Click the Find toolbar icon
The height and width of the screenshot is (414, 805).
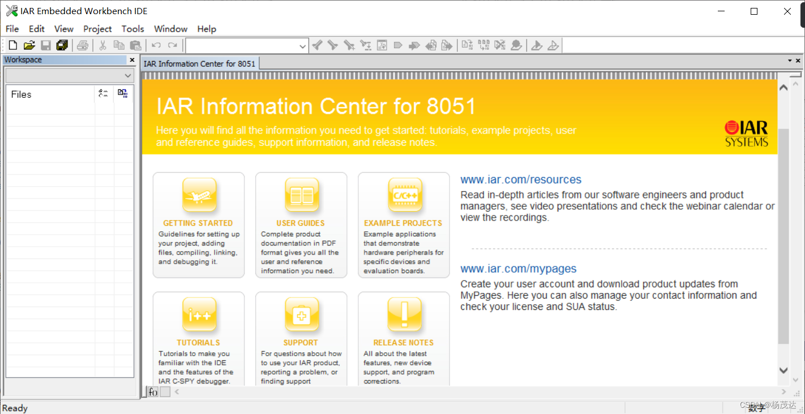pyautogui.click(x=349, y=45)
